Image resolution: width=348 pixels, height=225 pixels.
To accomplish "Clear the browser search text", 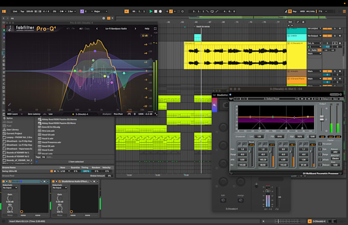I will click(x=104, y=18).
